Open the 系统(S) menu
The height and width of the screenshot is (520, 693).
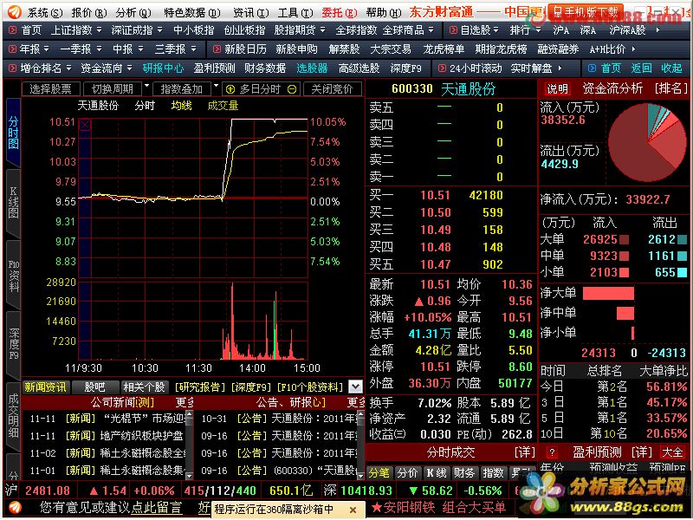pos(45,12)
